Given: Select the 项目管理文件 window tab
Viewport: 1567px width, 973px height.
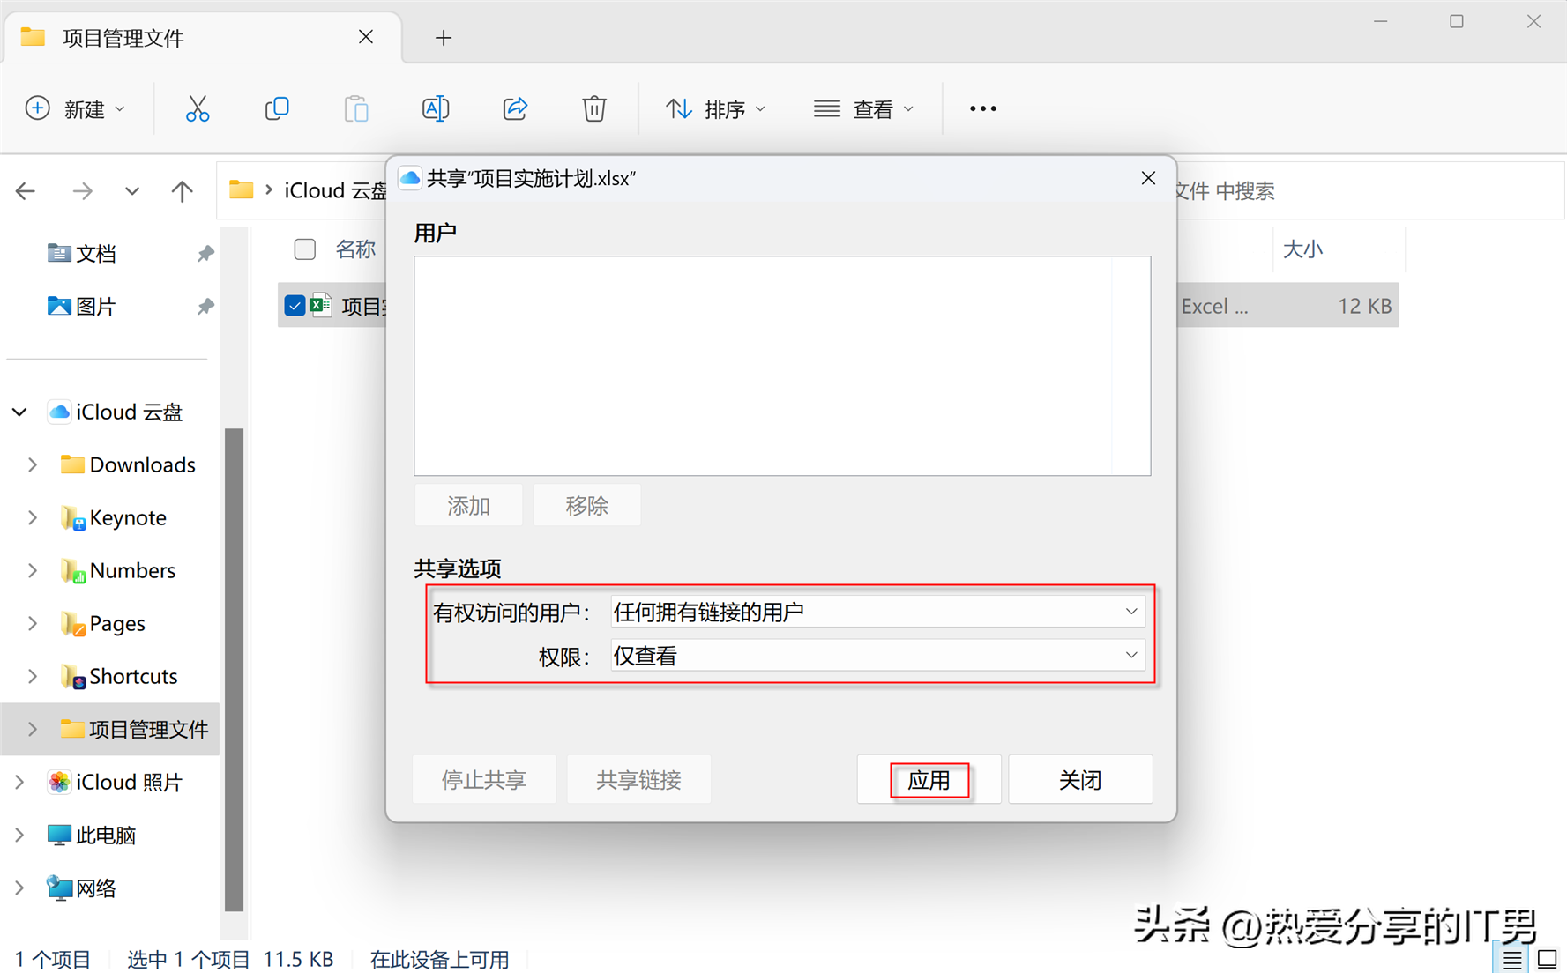Looking at the screenshot, I should (203, 38).
